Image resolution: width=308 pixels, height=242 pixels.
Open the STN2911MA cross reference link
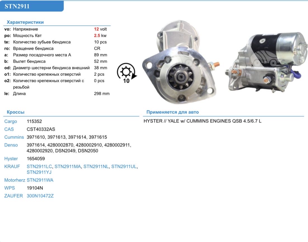click(68, 166)
